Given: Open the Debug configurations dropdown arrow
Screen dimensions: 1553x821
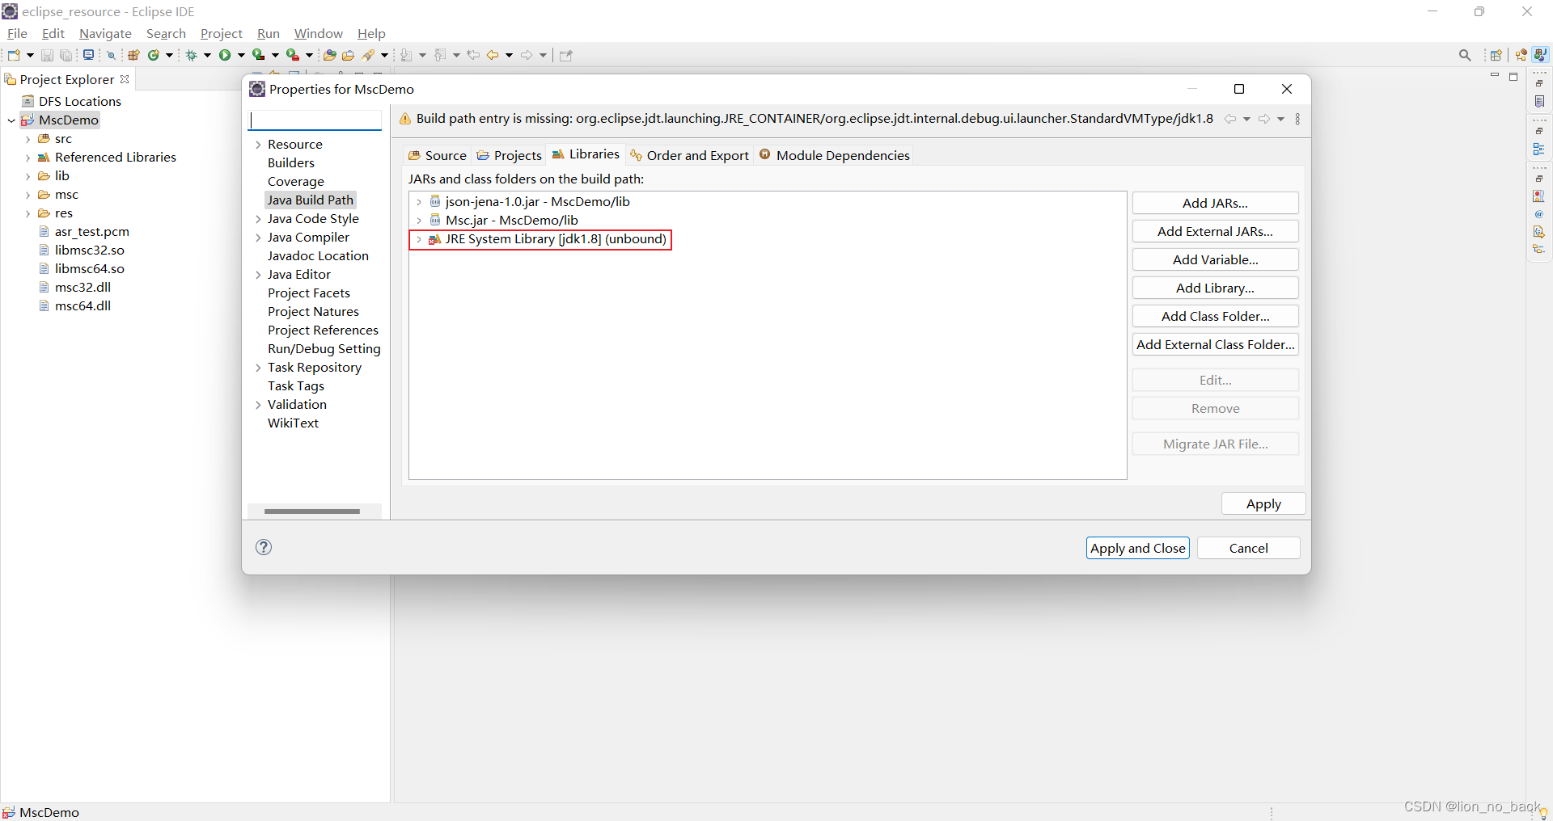Looking at the screenshot, I should pyautogui.click(x=207, y=55).
